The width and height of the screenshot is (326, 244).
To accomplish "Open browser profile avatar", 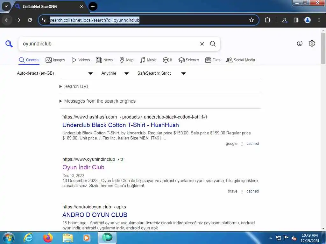I will coord(308,20).
